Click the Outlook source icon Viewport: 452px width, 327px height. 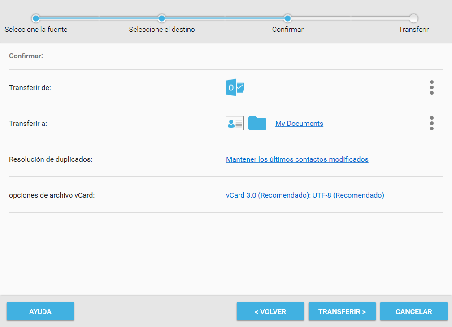pos(235,87)
